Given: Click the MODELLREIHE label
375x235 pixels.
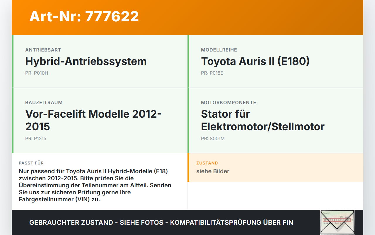Looking at the screenshot, I should 219,50.
